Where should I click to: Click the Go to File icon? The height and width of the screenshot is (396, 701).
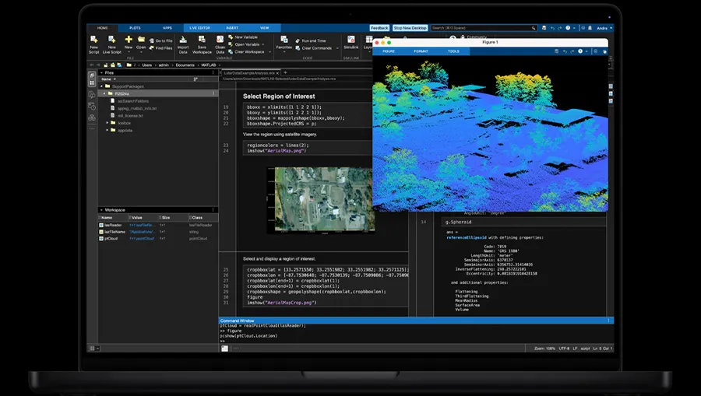tap(151, 40)
